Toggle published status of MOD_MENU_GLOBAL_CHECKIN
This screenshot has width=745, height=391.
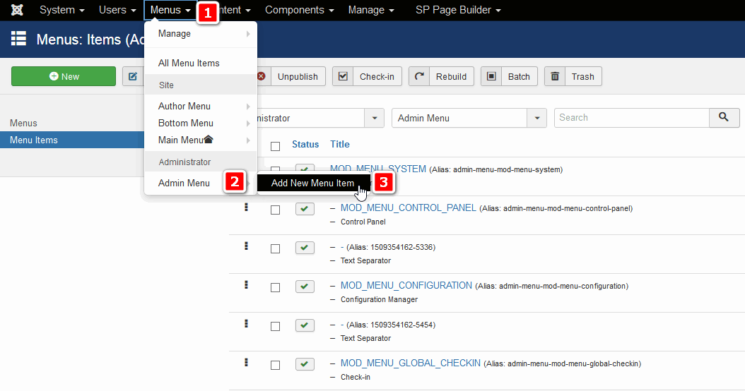pyautogui.click(x=305, y=364)
